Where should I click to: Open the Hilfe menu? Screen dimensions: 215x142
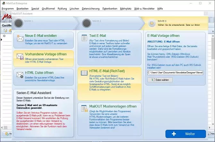pos(160,8)
